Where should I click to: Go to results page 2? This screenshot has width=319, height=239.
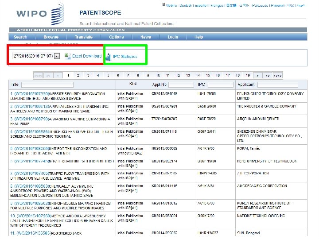pyautogui.click(x=78, y=75)
